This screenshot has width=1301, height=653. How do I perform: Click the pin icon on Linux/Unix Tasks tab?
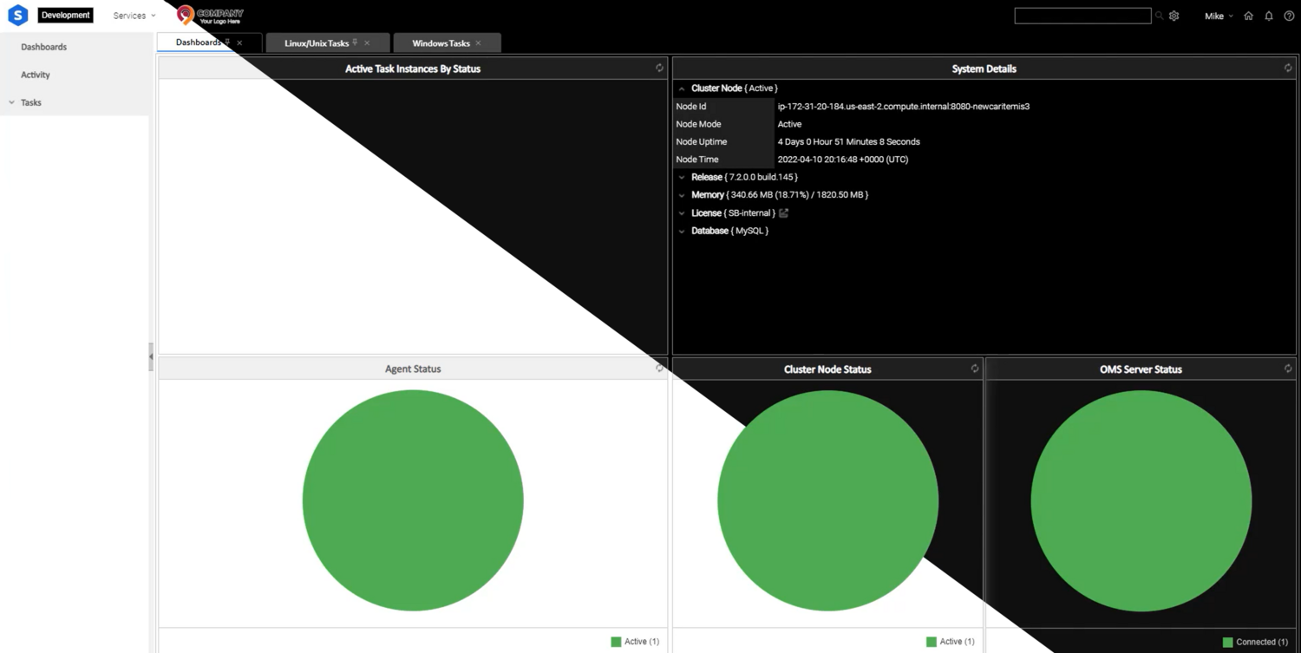tap(355, 42)
